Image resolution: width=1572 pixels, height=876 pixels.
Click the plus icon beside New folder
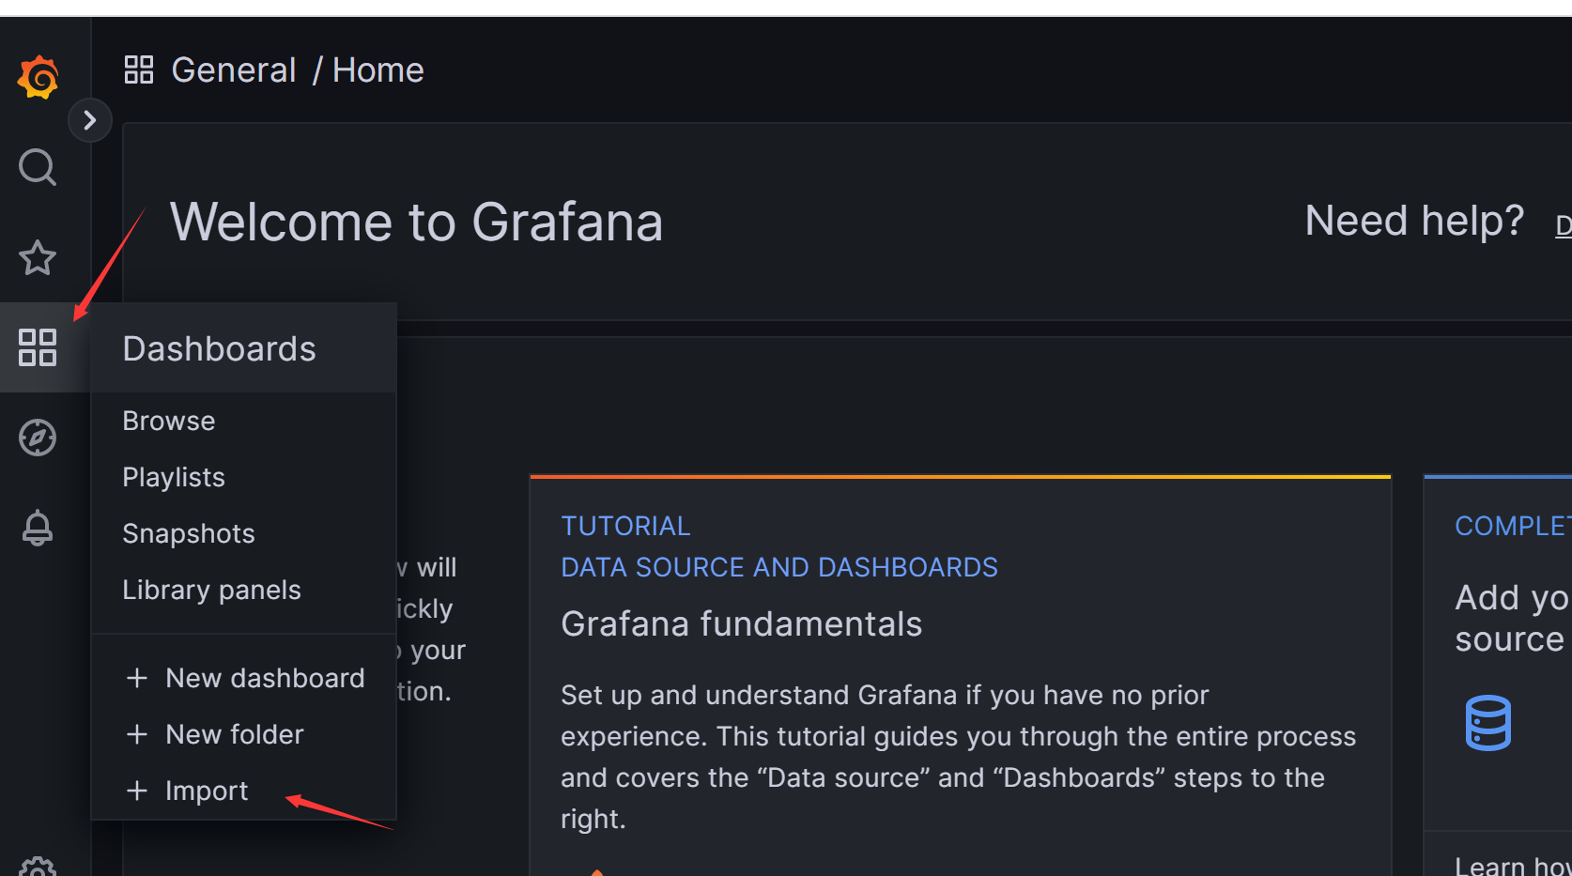137,734
